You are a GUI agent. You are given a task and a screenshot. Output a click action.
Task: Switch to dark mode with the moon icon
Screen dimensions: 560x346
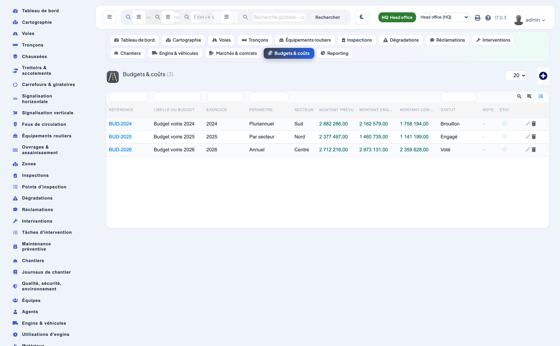(x=362, y=17)
